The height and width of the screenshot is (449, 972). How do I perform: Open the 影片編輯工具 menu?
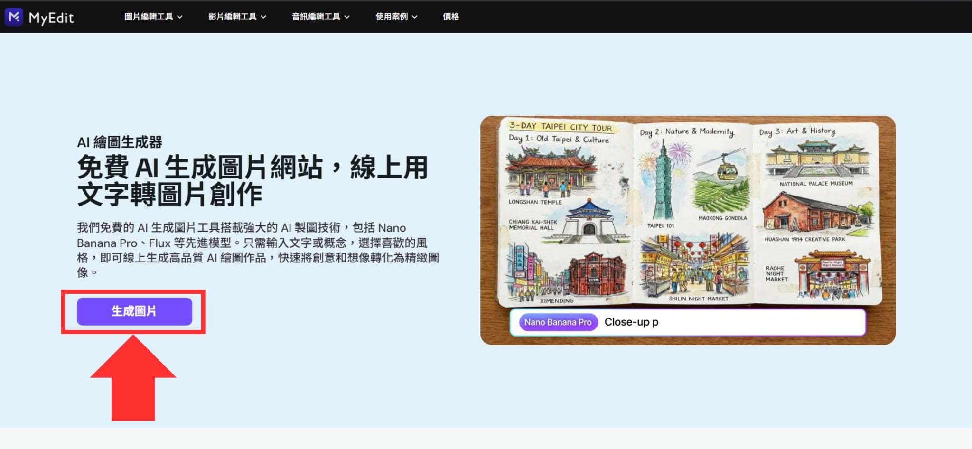233,16
